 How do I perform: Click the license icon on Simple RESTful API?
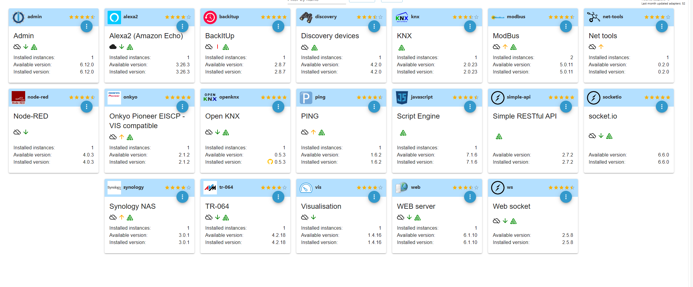499,137
